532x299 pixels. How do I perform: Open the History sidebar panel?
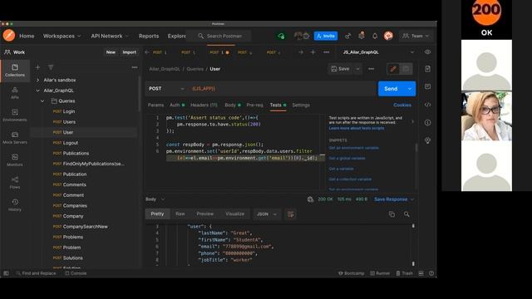[x=15, y=205]
